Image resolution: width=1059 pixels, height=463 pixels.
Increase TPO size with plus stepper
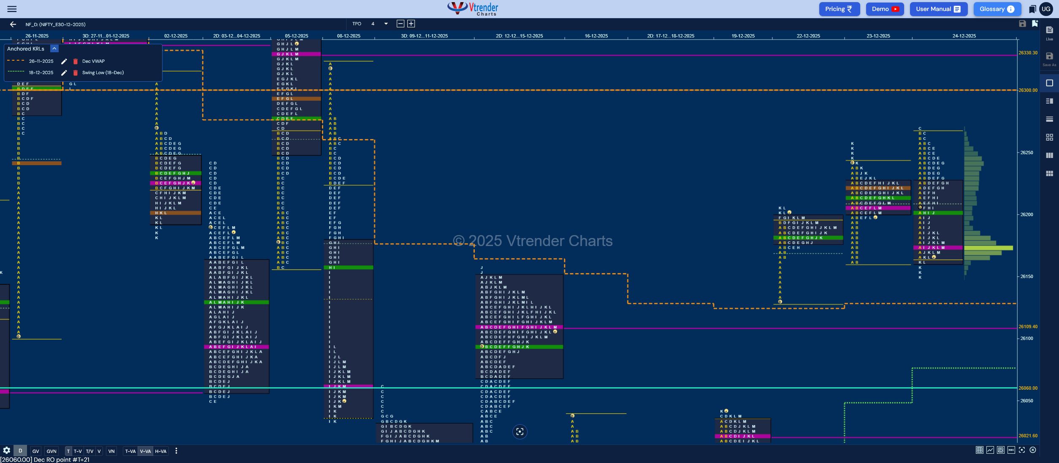coord(410,24)
